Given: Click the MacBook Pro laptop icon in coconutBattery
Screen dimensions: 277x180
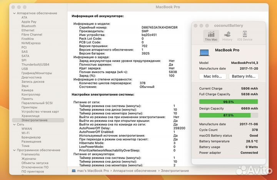Looking at the screenshot, I should 205,51.
